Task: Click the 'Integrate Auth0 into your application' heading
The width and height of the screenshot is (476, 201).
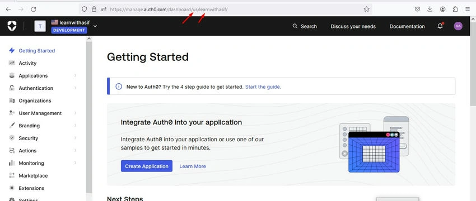Action: tap(181, 122)
